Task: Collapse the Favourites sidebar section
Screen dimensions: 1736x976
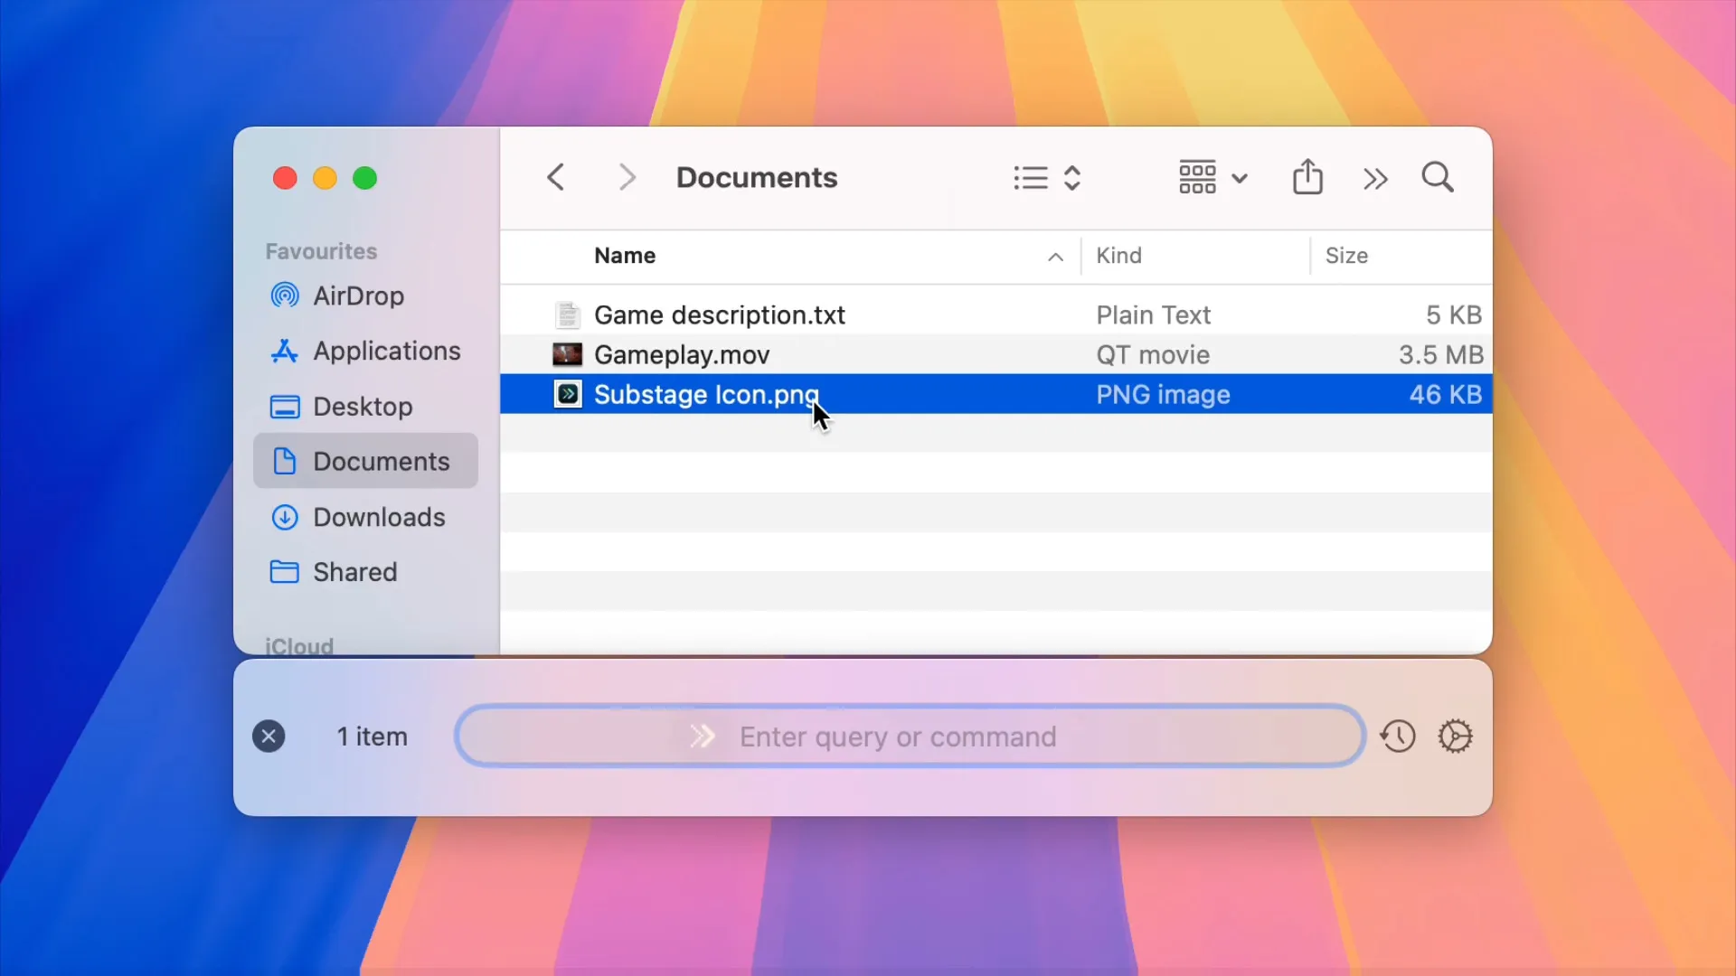Action: (321, 251)
